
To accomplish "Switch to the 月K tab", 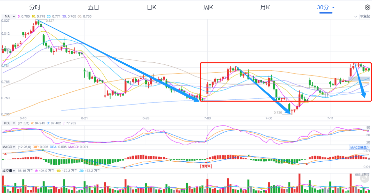I will (x=265, y=7).
